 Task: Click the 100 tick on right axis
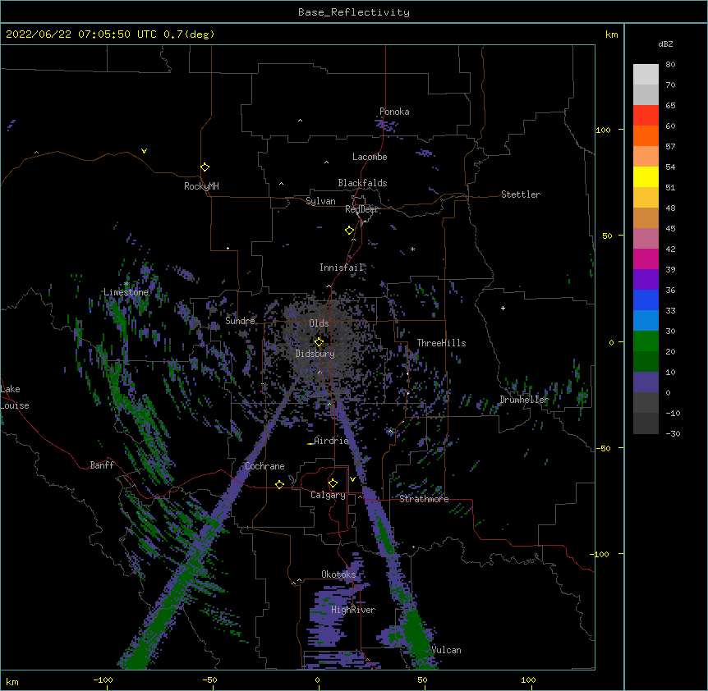coord(603,130)
